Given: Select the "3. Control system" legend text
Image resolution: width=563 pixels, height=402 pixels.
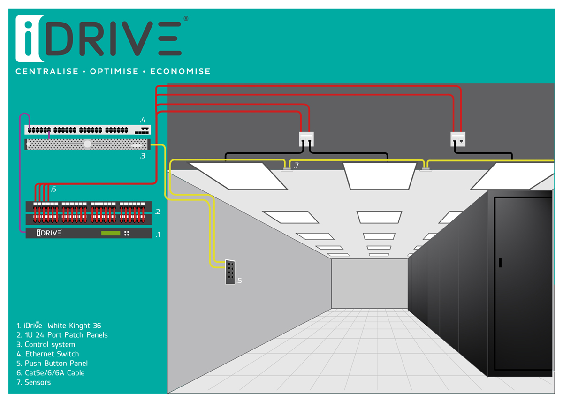Looking at the screenshot, I should pyautogui.click(x=46, y=344).
